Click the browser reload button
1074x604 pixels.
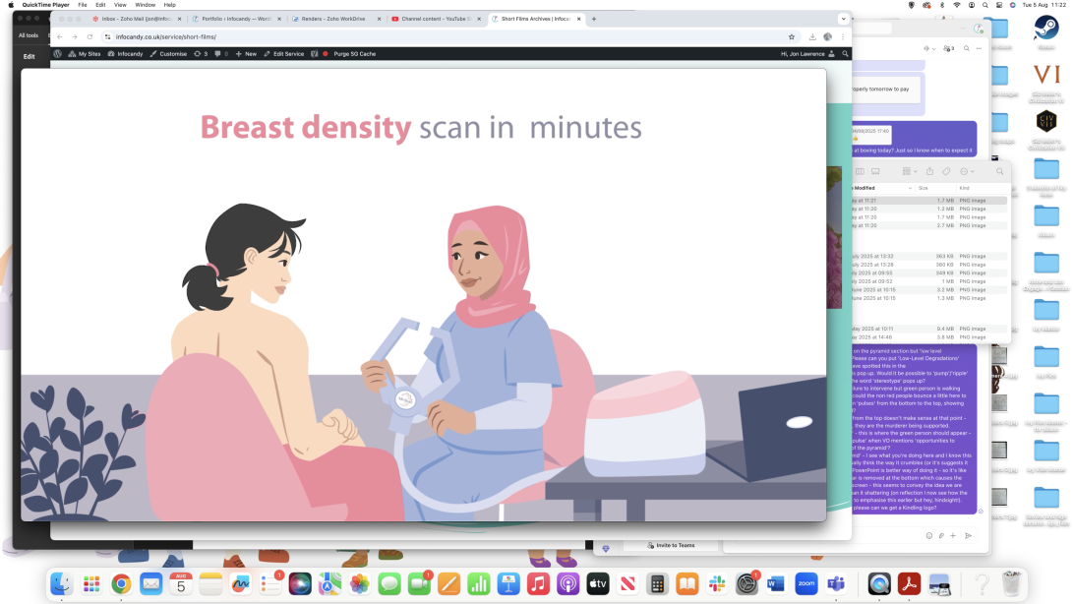point(89,36)
